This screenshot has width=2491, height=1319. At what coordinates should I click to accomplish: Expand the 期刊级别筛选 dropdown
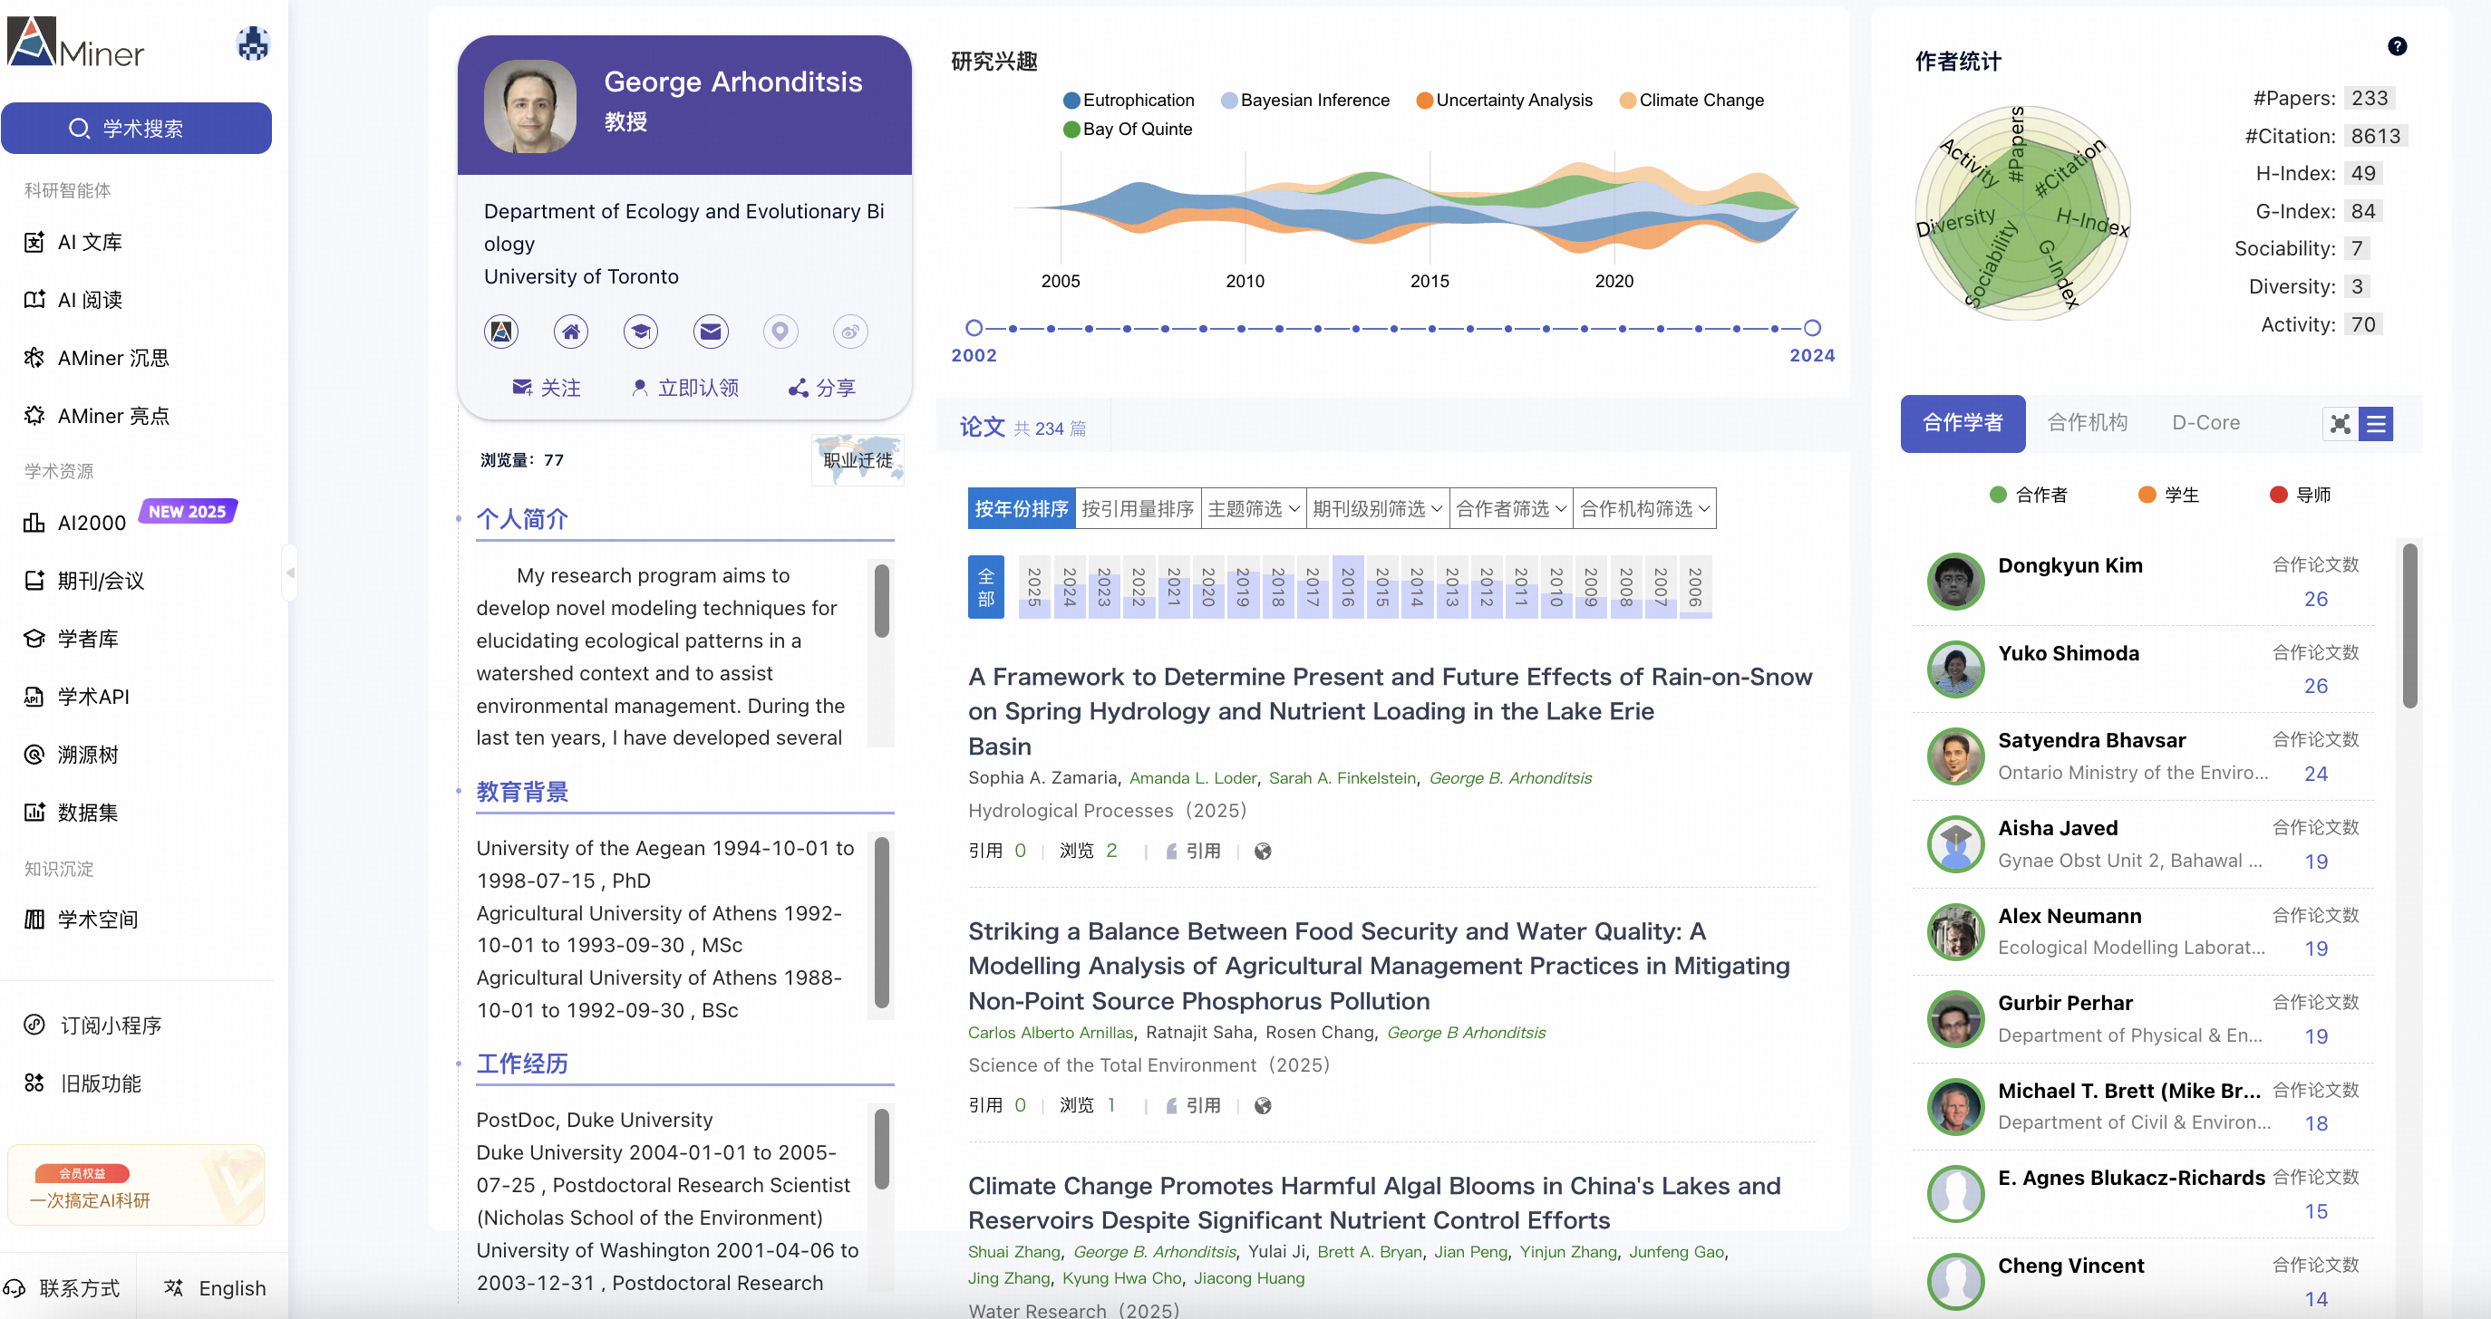point(1376,508)
